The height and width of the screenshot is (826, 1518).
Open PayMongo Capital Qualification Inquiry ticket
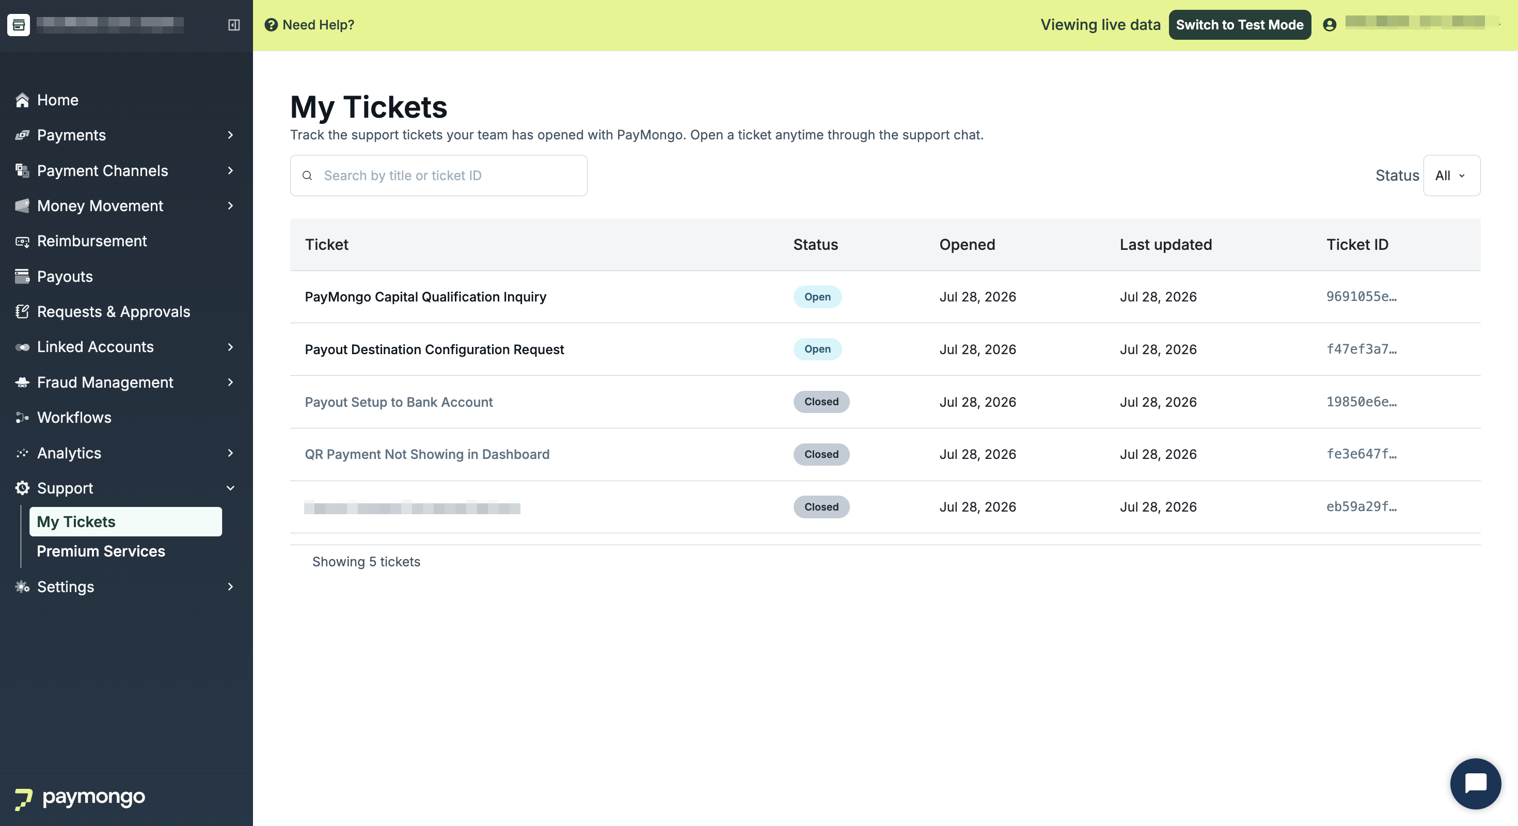click(425, 297)
